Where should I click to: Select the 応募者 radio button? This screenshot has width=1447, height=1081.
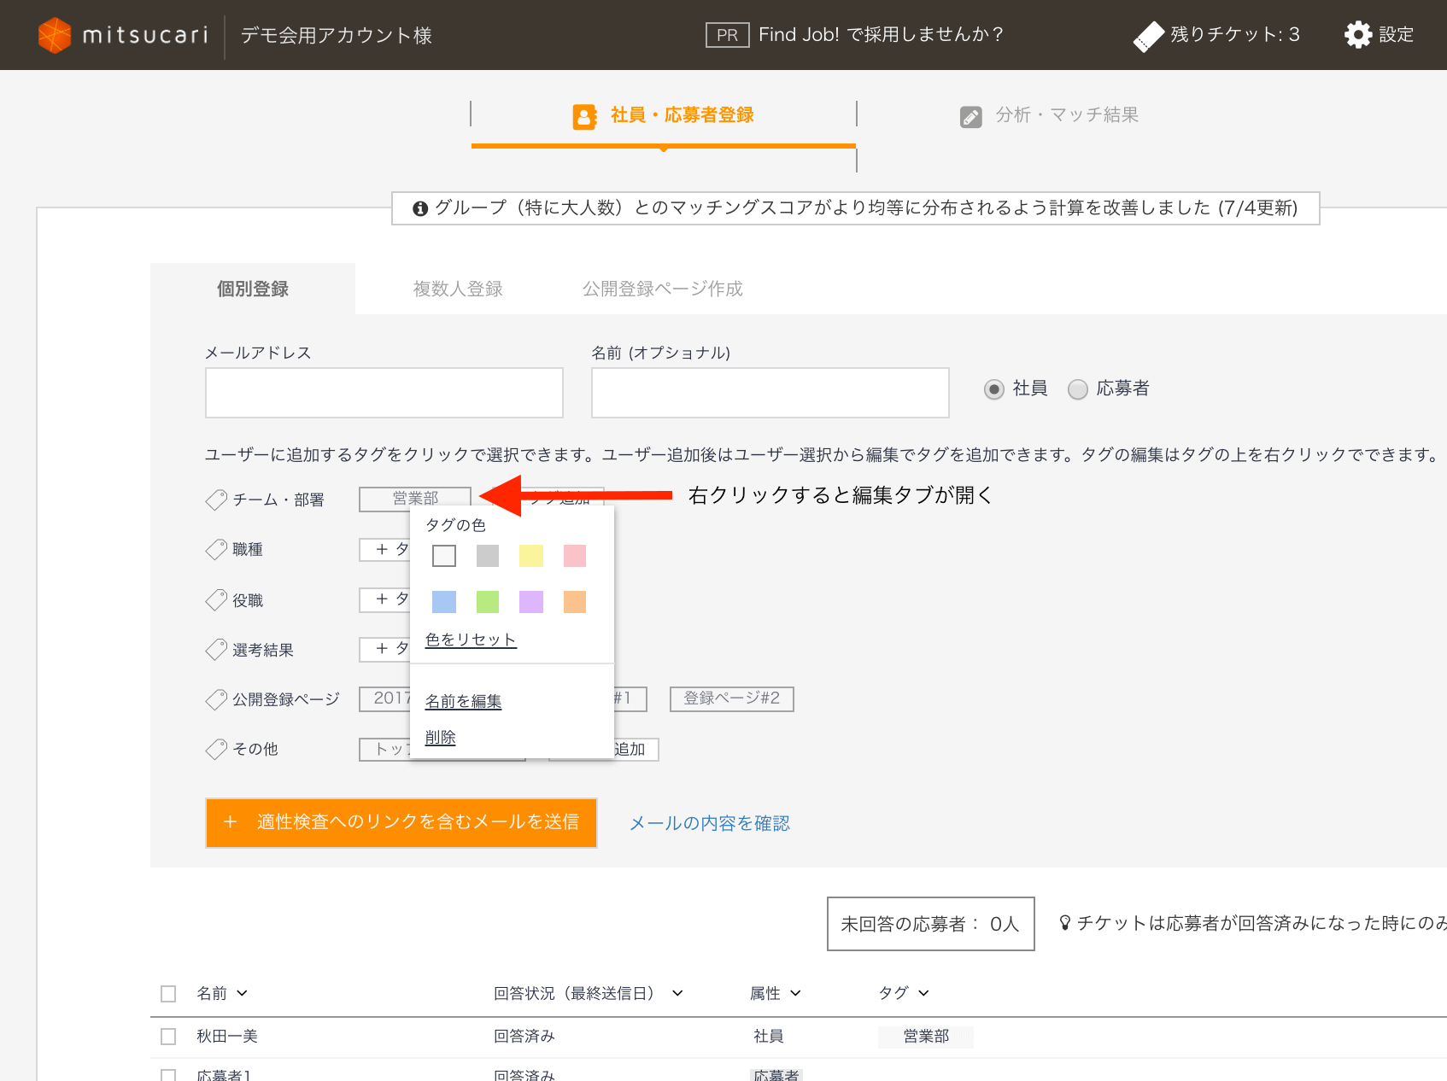click(x=1078, y=389)
